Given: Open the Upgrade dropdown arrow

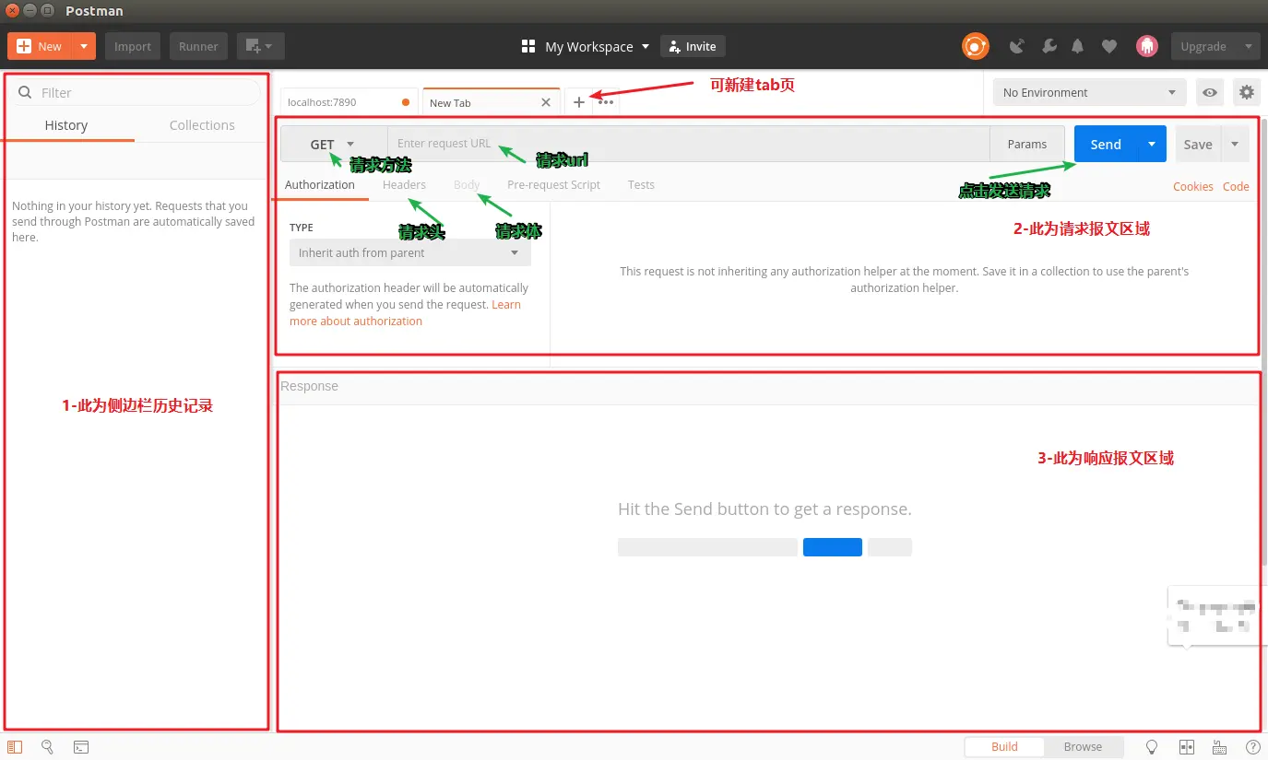Looking at the screenshot, I should [1248, 46].
